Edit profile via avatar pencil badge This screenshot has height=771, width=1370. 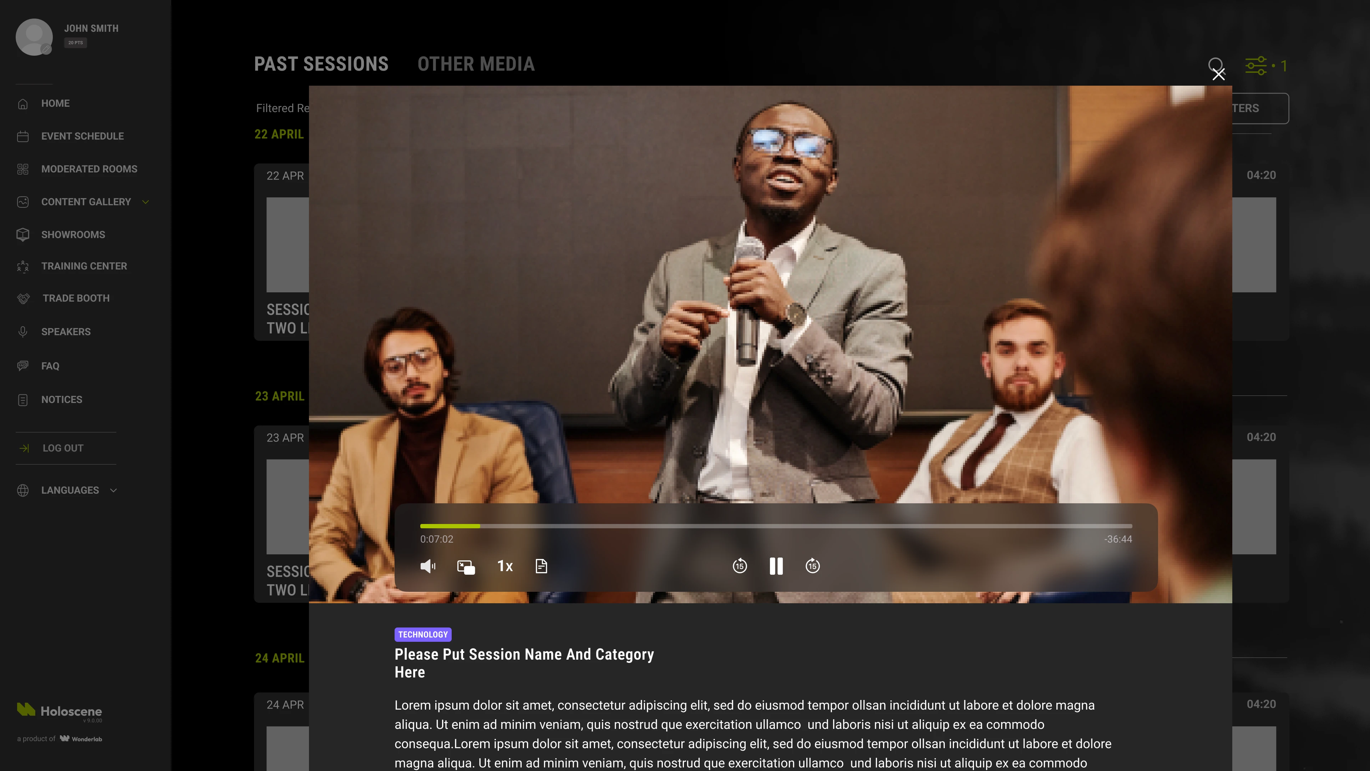(x=46, y=50)
